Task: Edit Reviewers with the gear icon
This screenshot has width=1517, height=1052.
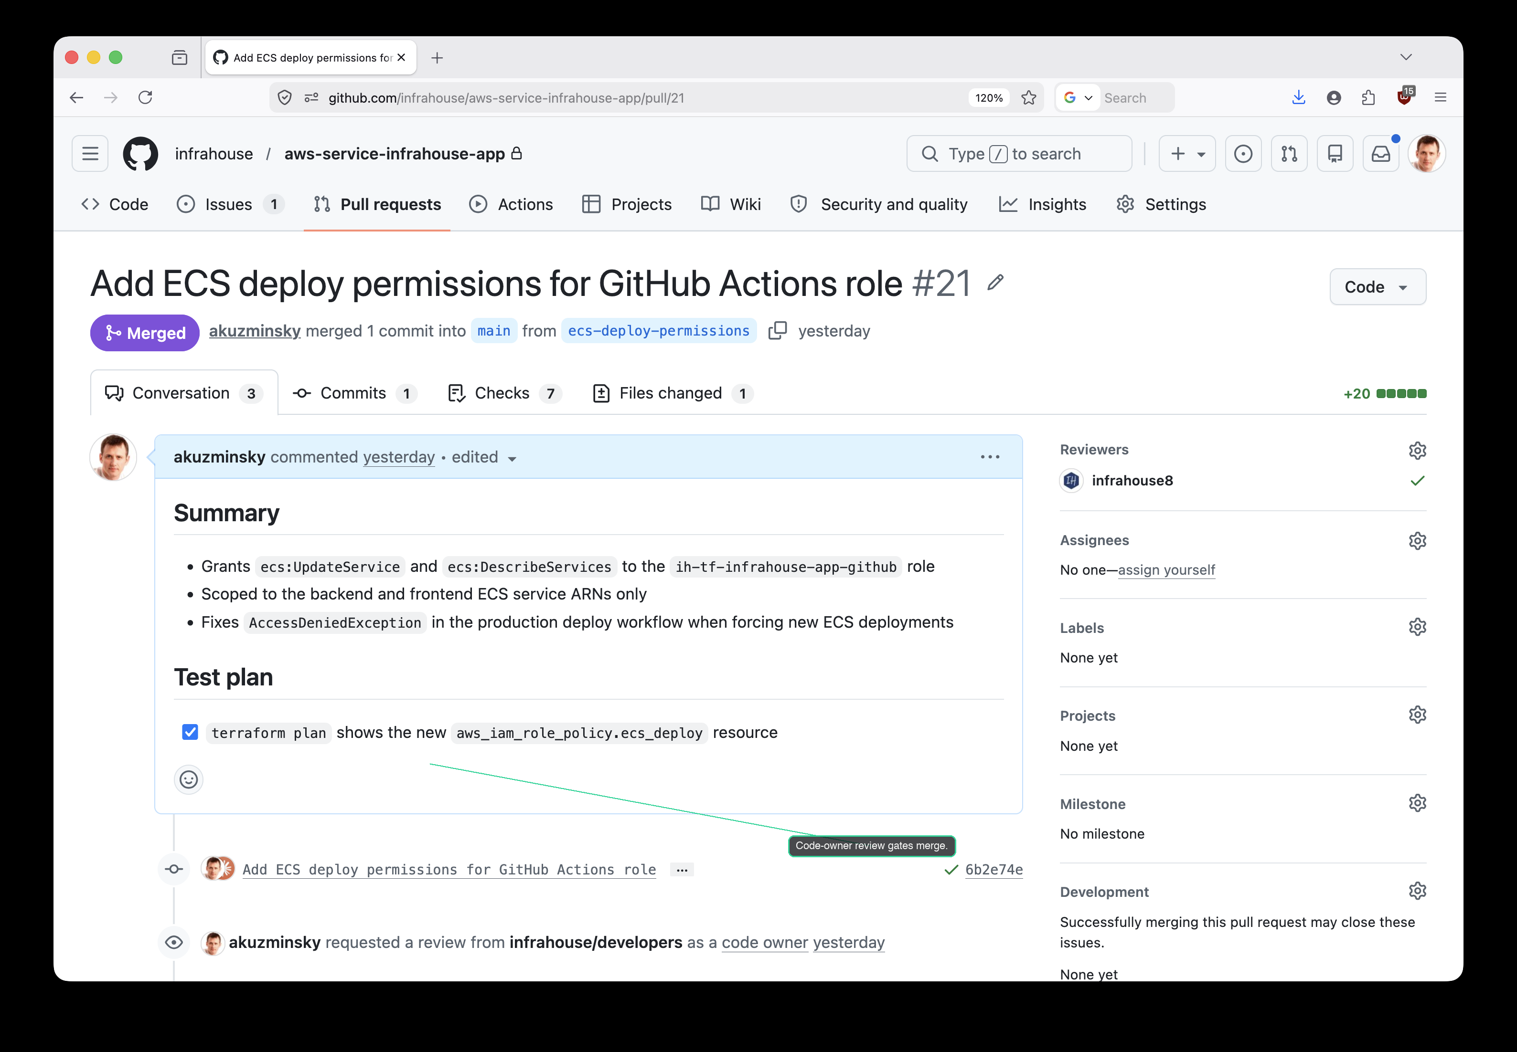Action: 1417,450
